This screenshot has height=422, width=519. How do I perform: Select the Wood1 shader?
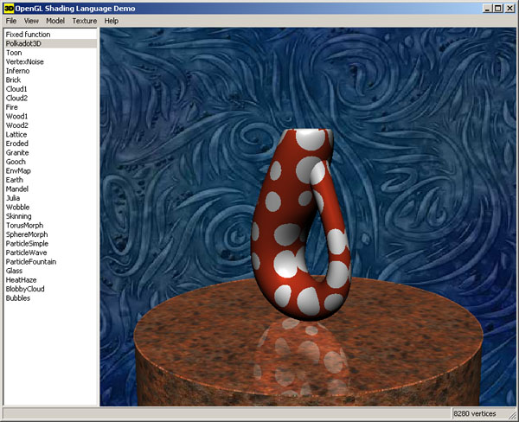[17, 116]
